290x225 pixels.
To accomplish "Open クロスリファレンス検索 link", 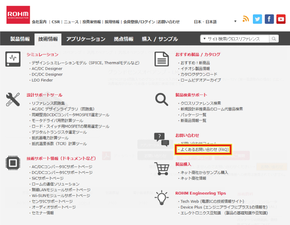I will (x=201, y=103).
